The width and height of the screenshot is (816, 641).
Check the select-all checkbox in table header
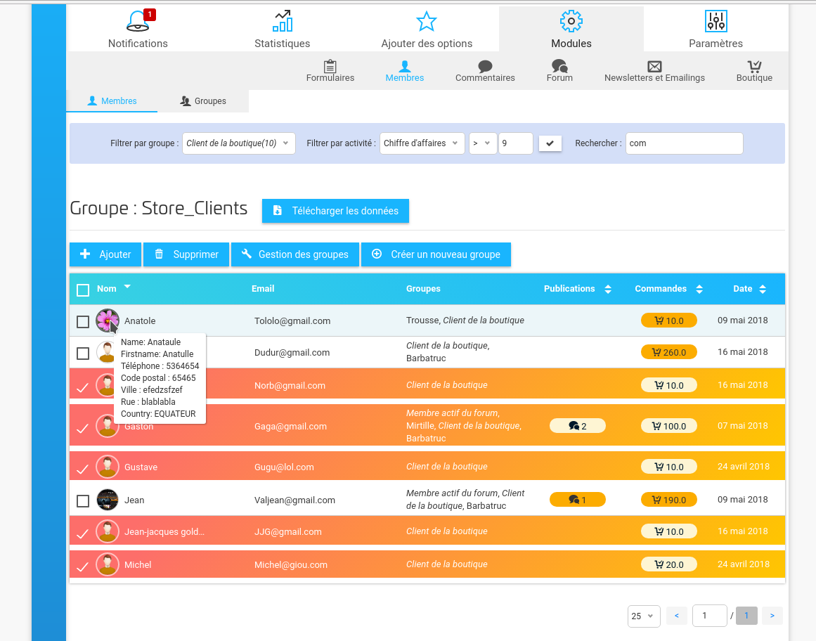click(x=83, y=290)
